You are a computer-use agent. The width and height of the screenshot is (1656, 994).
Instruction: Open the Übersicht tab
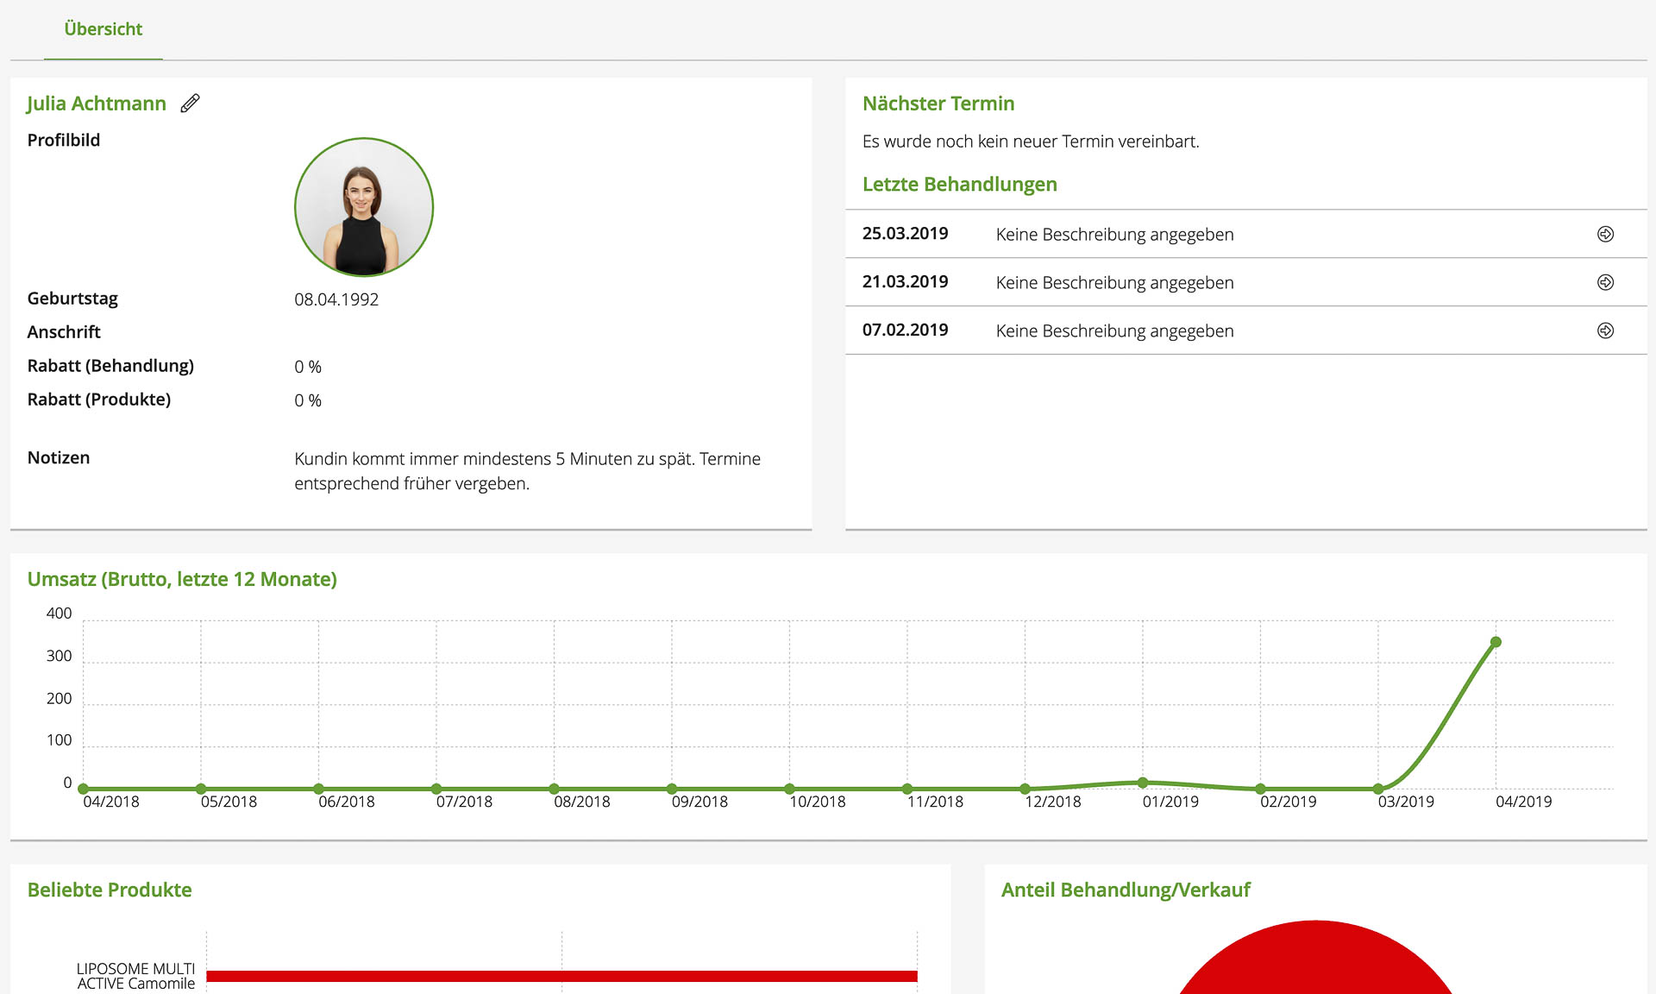click(x=103, y=29)
